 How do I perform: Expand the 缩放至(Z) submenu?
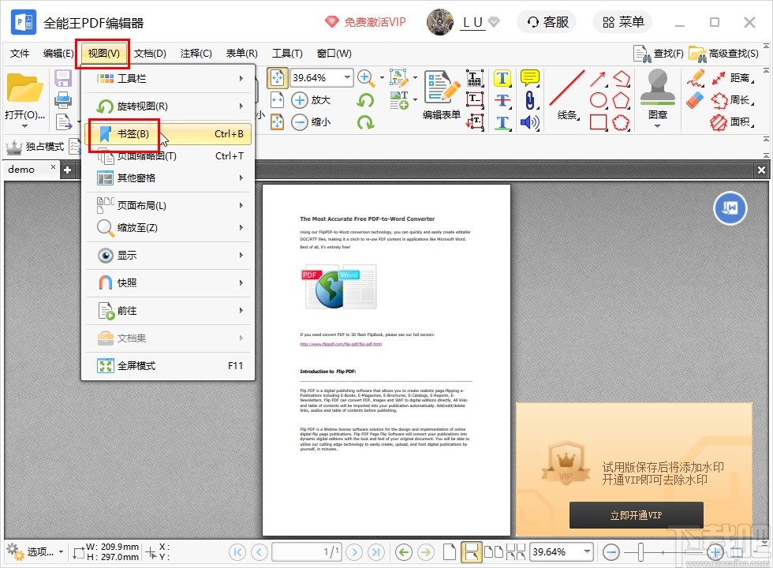point(168,227)
